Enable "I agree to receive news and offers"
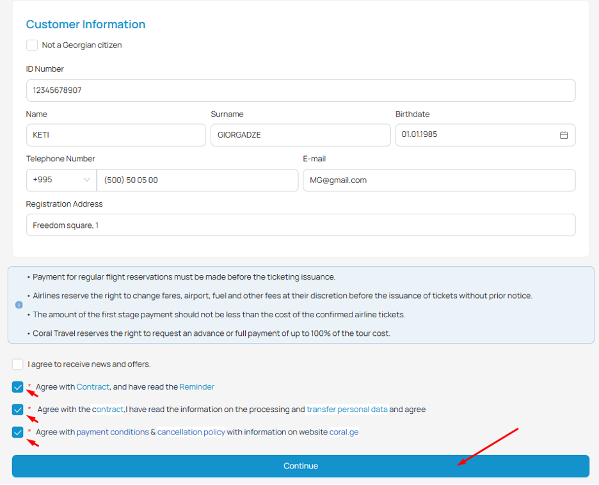Image resolution: width=599 pixels, height=485 pixels. tap(17, 364)
